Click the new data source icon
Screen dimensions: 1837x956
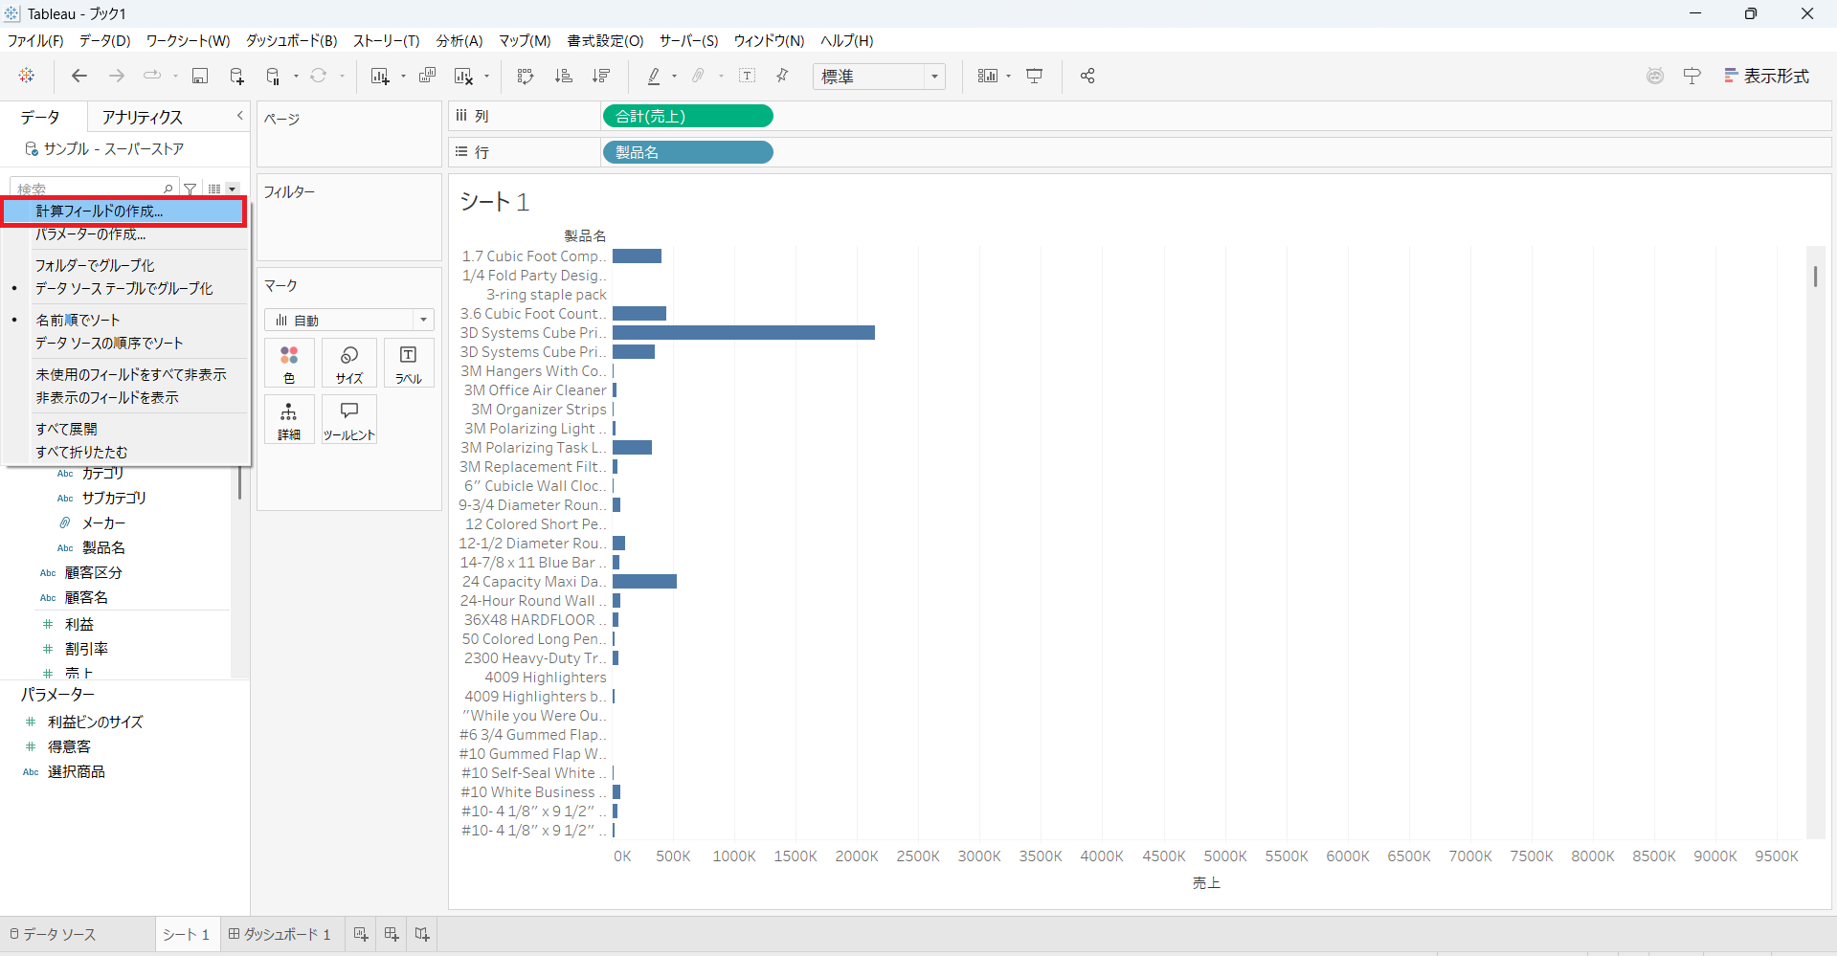click(x=236, y=77)
